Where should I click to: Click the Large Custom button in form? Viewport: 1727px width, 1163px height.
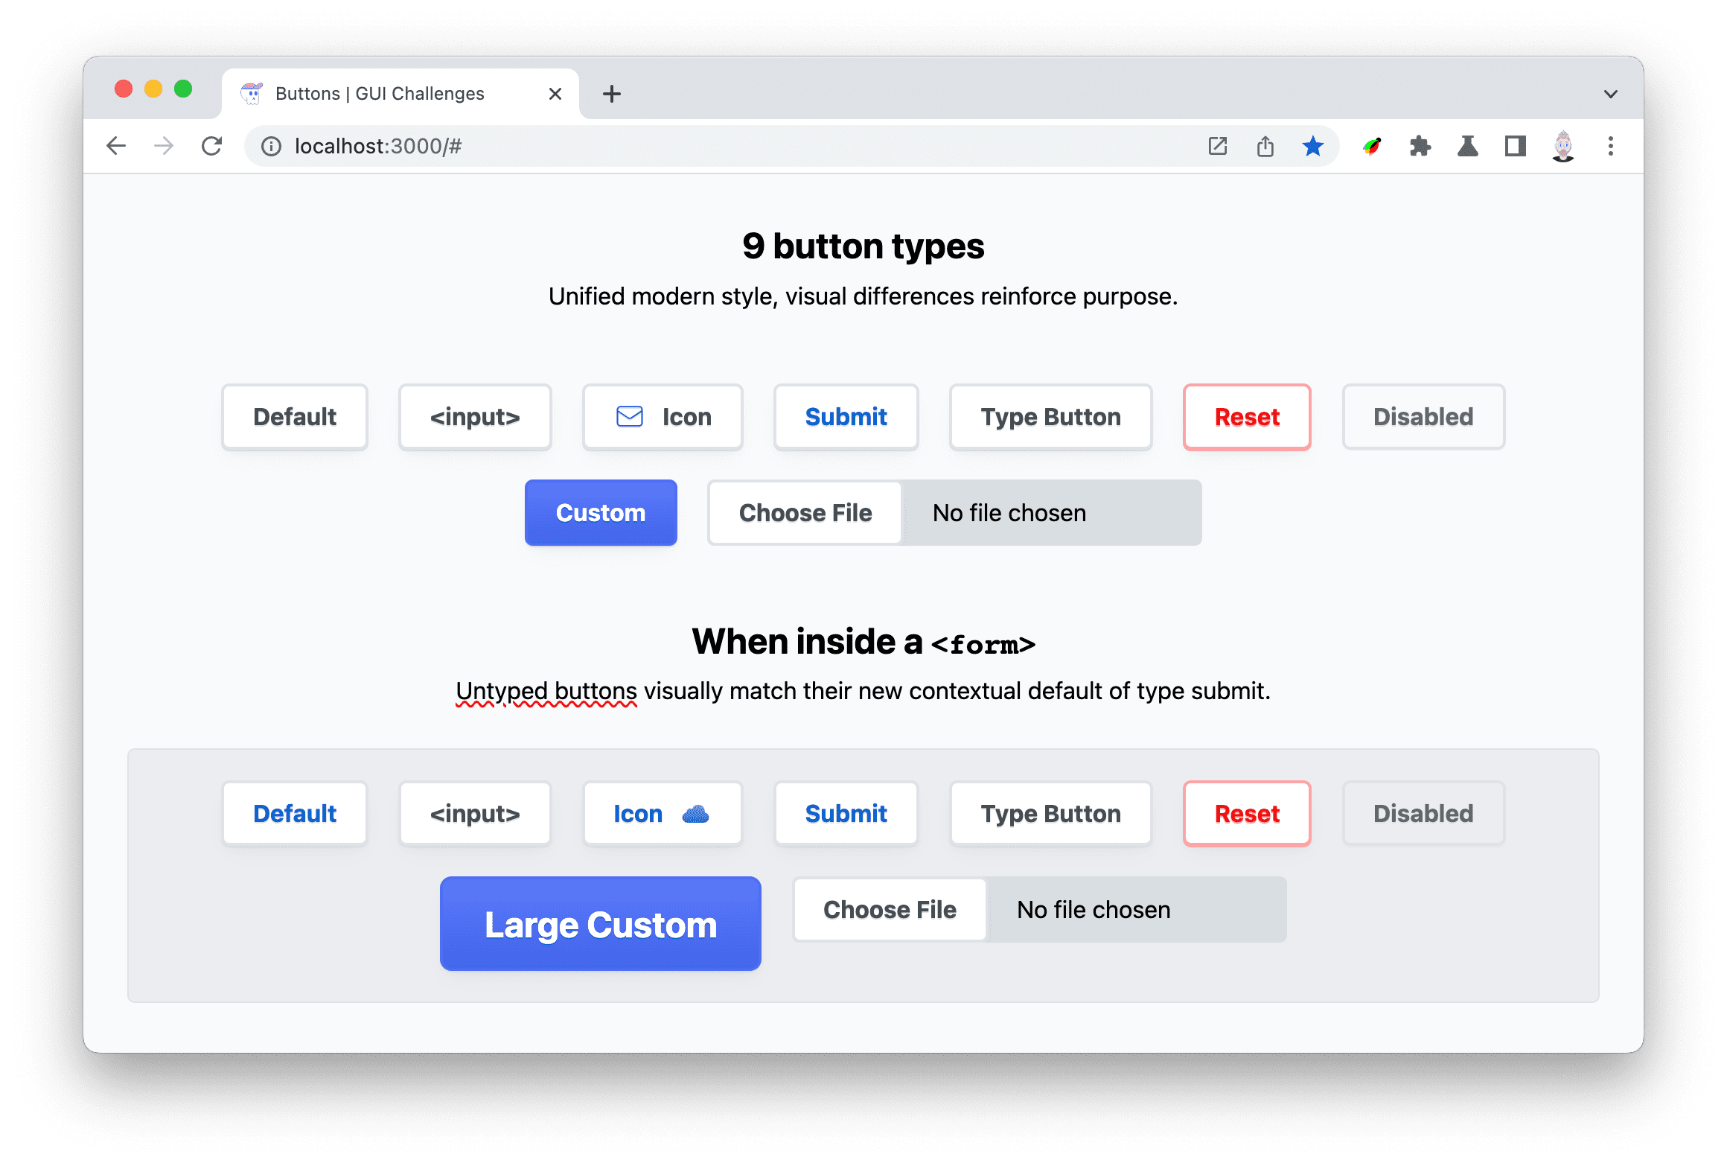click(x=602, y=923)
